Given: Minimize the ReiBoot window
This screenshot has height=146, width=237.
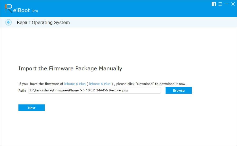Looking at the screenshot, I should click(226, 4).
